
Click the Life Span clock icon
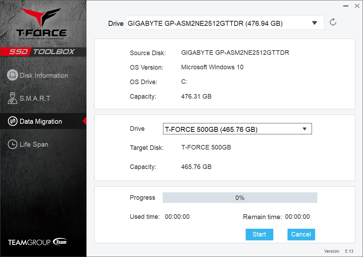click(x=12, y=144)
